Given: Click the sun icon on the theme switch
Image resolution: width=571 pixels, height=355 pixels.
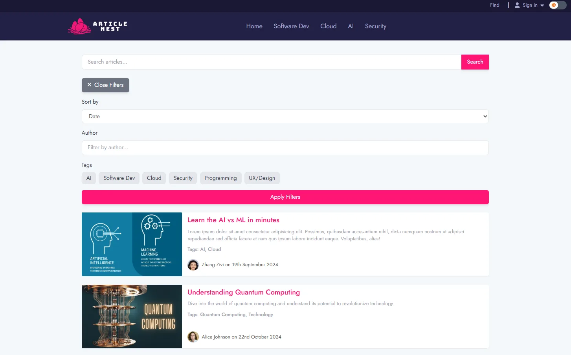Looking at the screenshot, I should [x=553, y=5].
